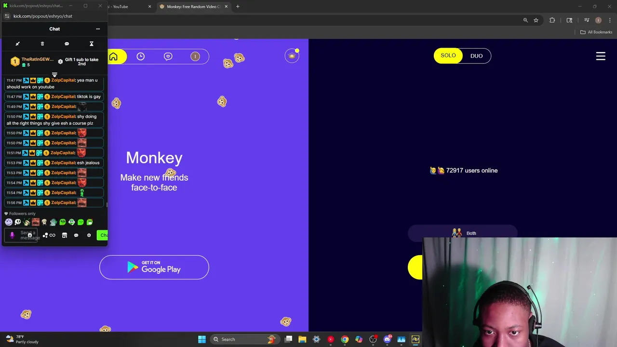Collapse the chat leaderboard banner handle

pos(54,75)
